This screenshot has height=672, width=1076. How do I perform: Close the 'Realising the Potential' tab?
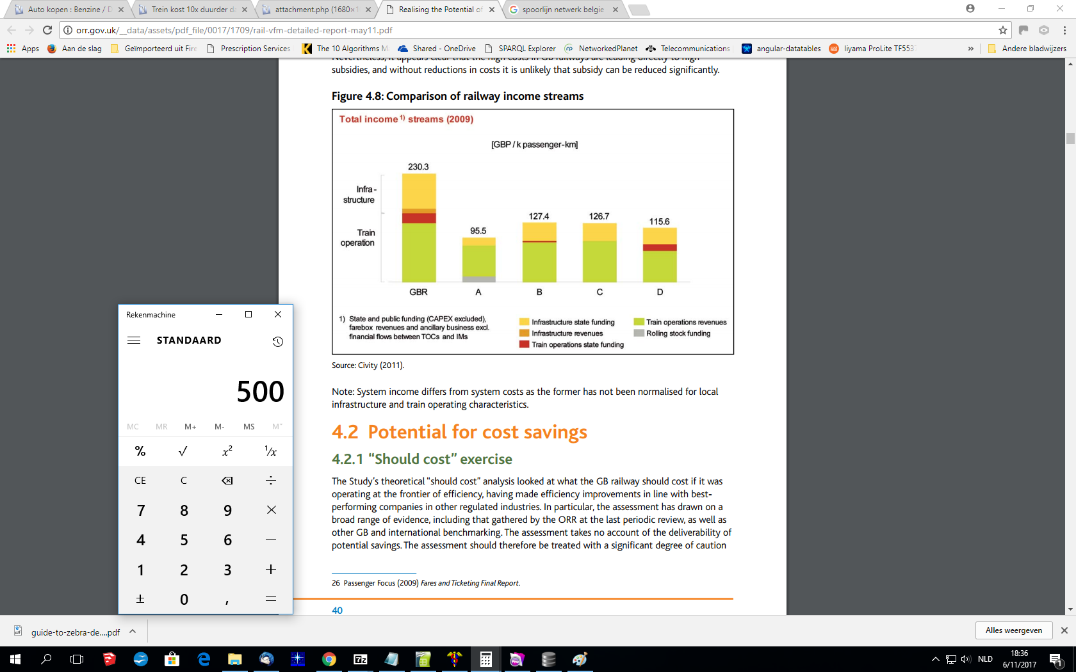pyautogui.click(x=492, y=10)
